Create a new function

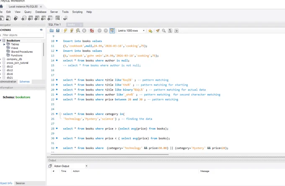[50, 18]
